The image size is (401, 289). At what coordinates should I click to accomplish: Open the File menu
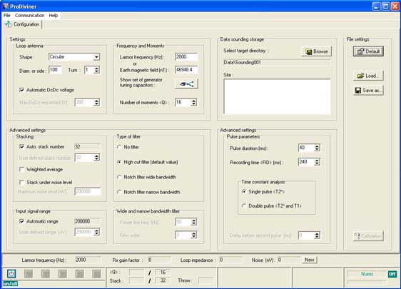7,16
